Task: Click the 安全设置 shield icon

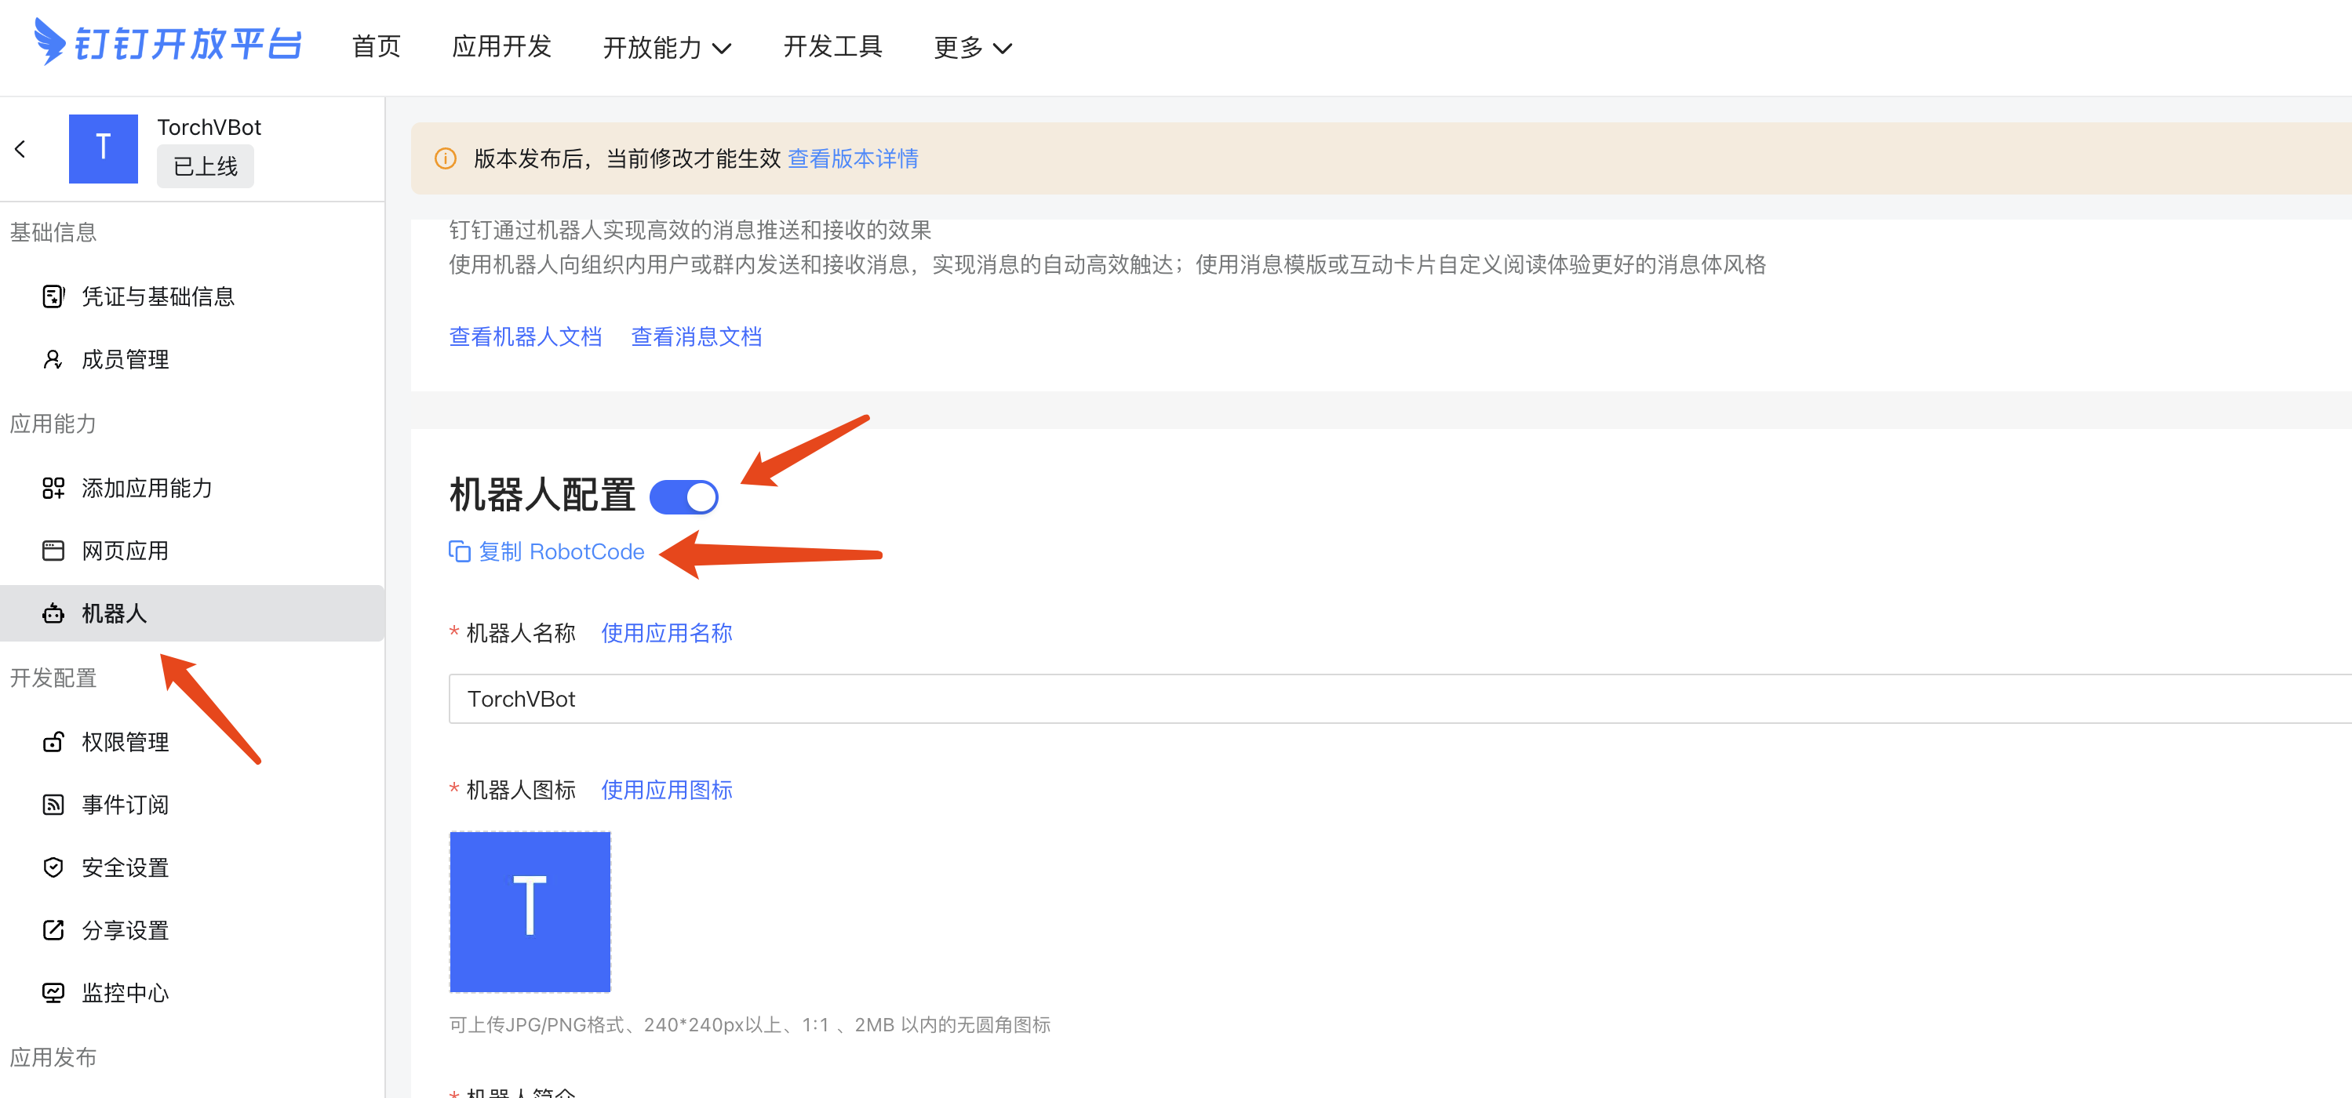Action: tap(53, 867)
